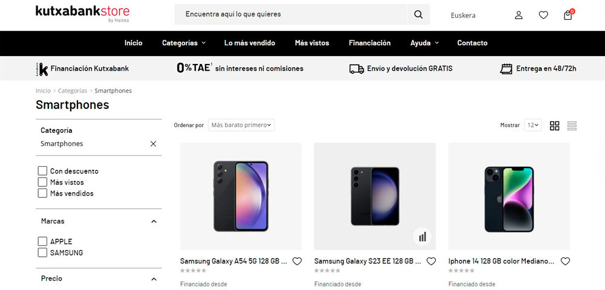Enable the Con descuento filter
The height and width of the screenshot is (290, 605).
42,171
